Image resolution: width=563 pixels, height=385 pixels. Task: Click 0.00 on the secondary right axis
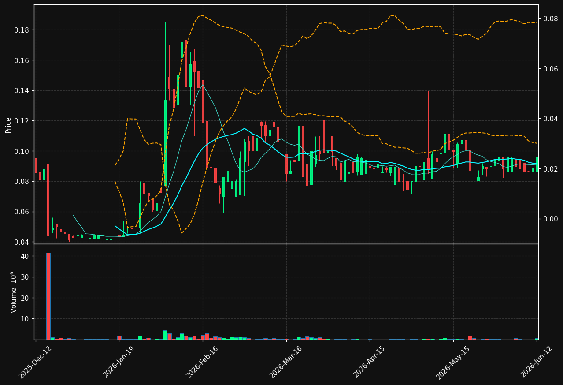(x=551, y=219)
